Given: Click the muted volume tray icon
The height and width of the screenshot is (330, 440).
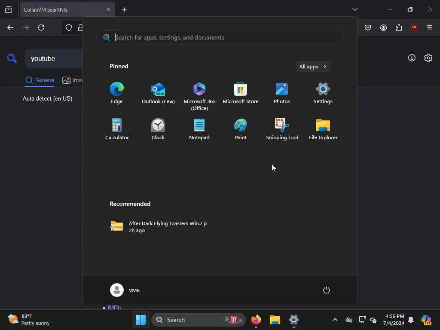Looking at the screenshot, I should click(373, 320).
